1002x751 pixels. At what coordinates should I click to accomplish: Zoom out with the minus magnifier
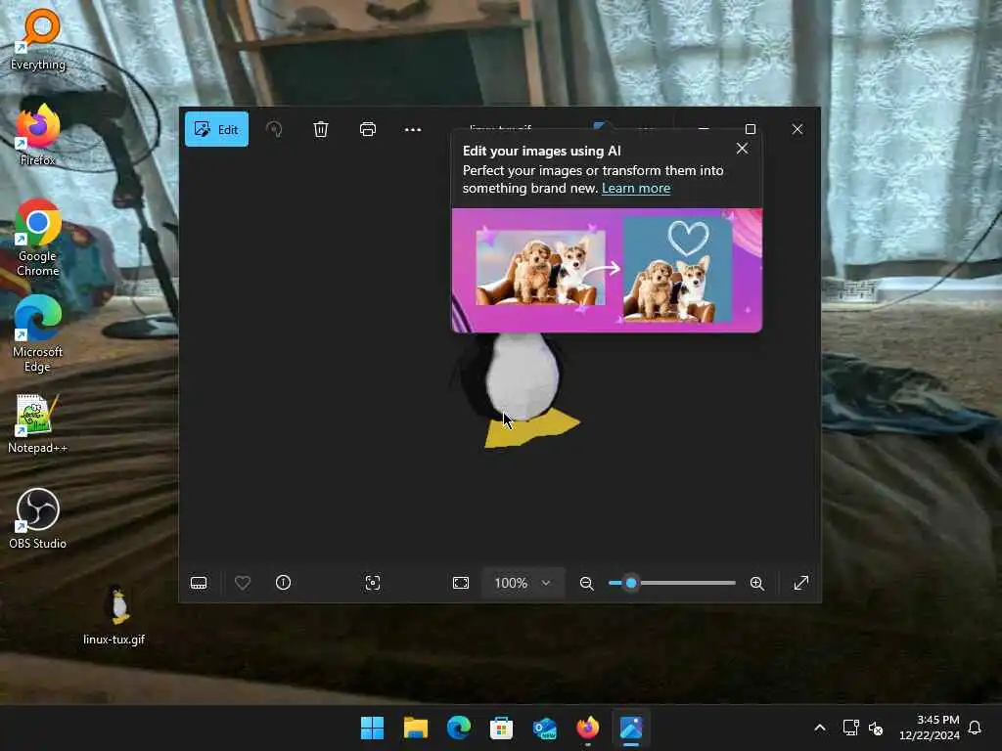coord(586,583)
